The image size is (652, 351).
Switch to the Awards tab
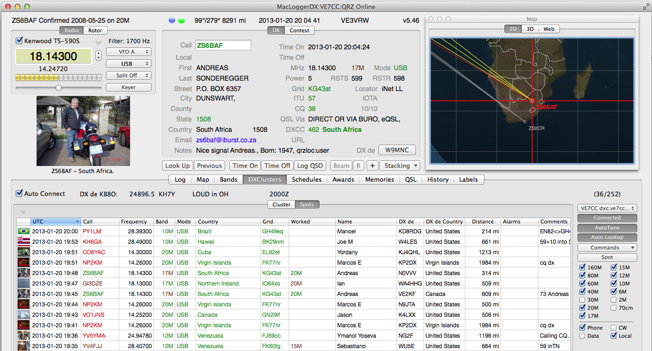click(x=343, y=179)
